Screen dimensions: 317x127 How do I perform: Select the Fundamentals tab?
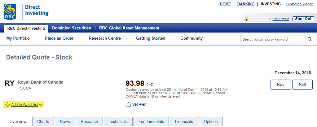point(151,121)
